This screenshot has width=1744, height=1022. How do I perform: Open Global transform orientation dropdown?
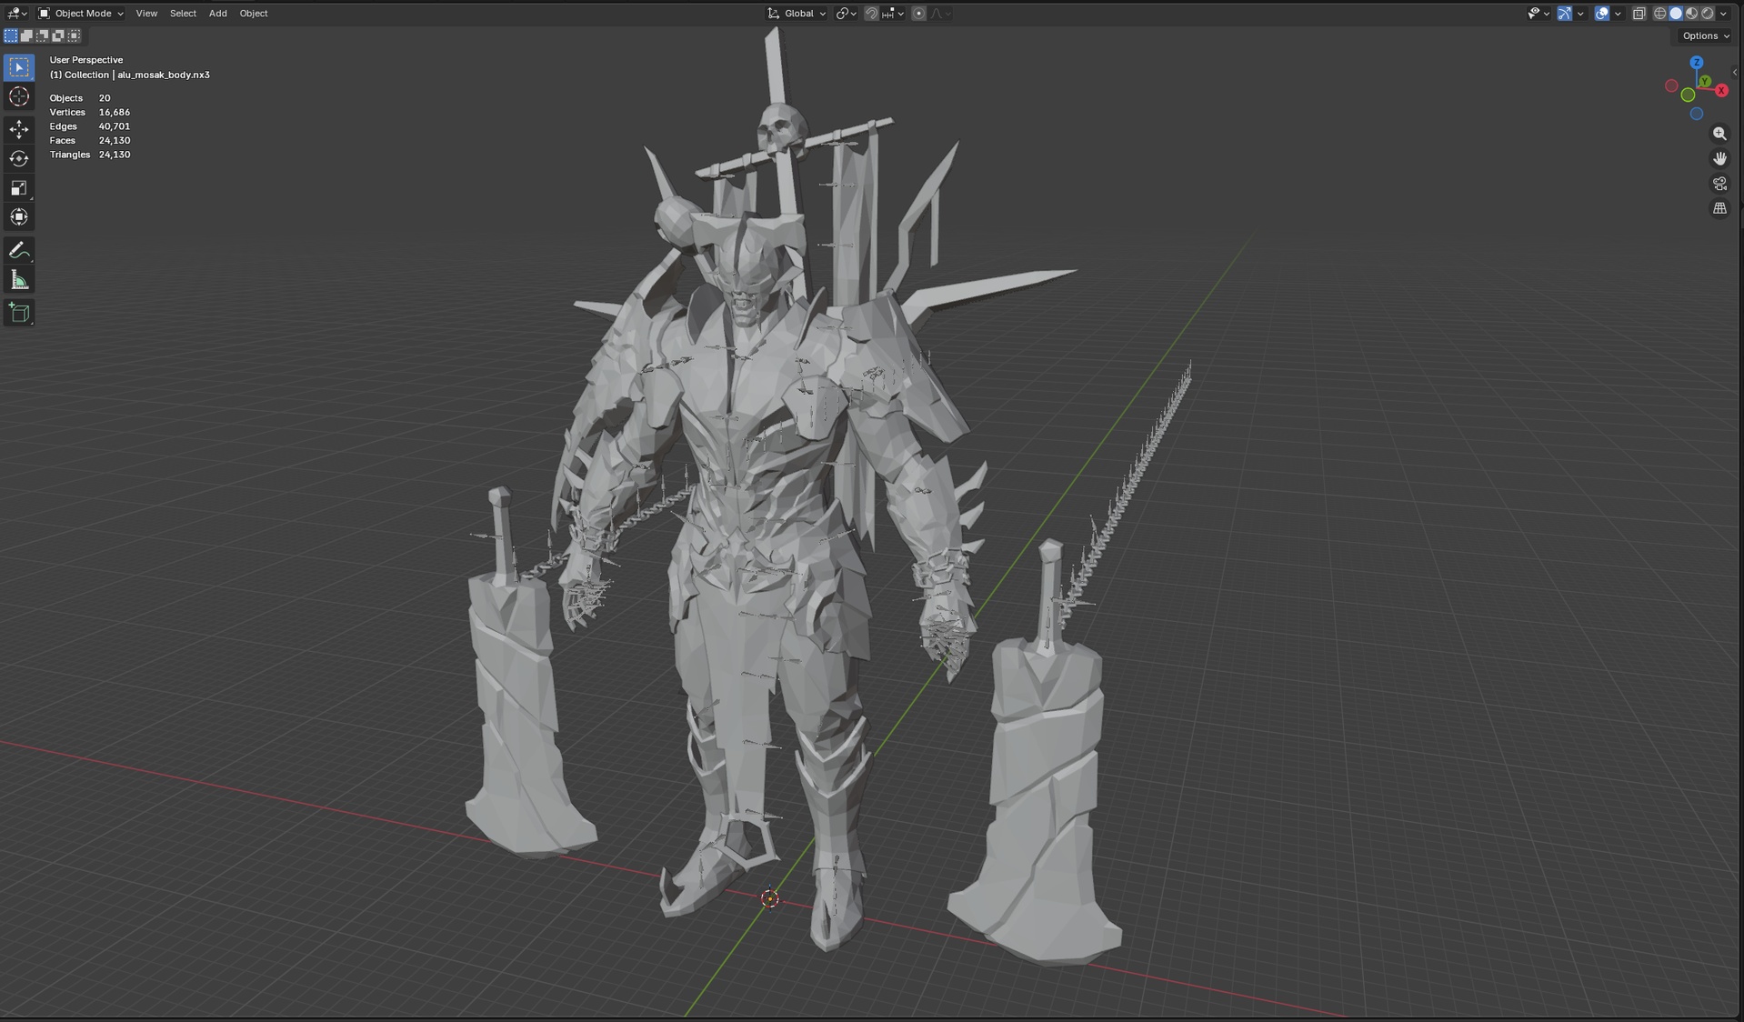797,14
